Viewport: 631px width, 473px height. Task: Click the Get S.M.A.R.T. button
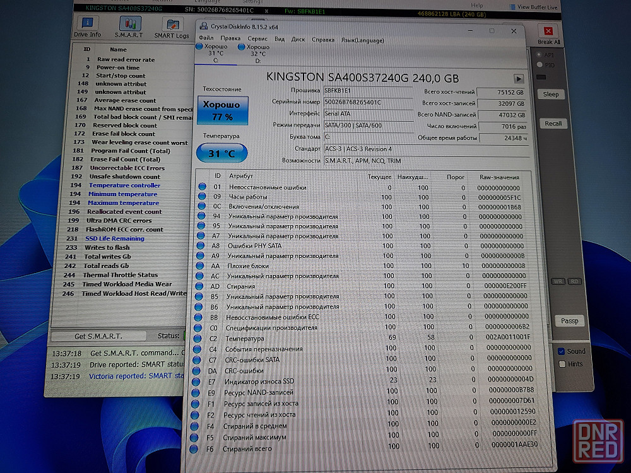click(98, 336)
